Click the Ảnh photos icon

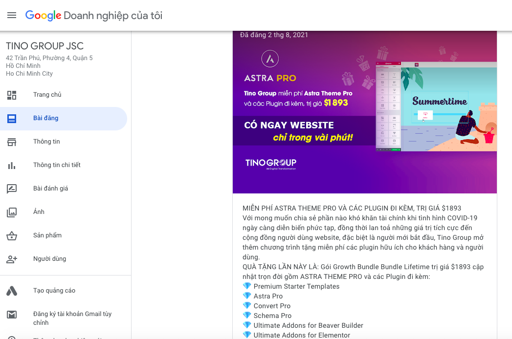12,212
